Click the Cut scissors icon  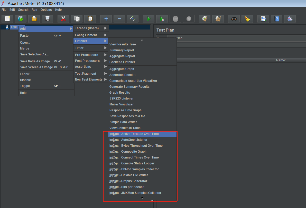[63, 19]
